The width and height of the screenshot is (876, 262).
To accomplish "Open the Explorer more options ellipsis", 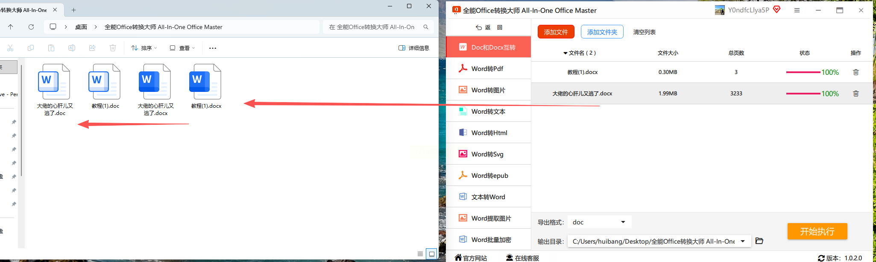I will [213, 48].
